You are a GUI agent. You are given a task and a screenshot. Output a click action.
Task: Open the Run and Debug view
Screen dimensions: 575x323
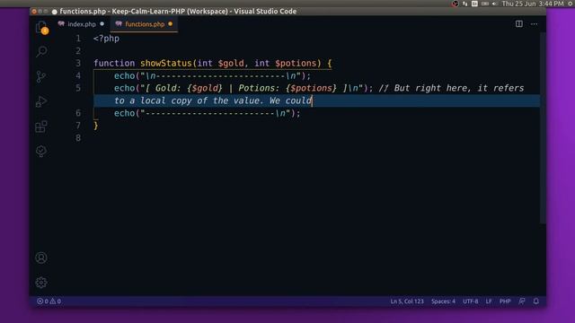[x=41, y=101]
